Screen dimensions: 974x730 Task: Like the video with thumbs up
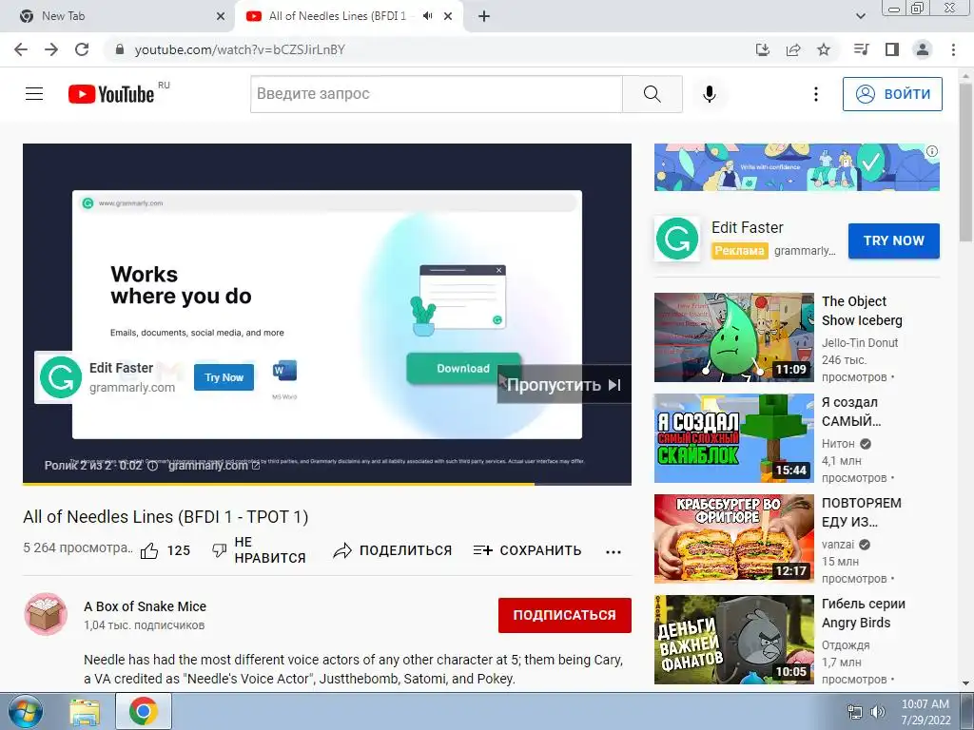click(x=149, y=550)
